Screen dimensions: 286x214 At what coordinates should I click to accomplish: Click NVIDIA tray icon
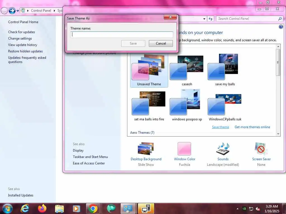[244, 209]
